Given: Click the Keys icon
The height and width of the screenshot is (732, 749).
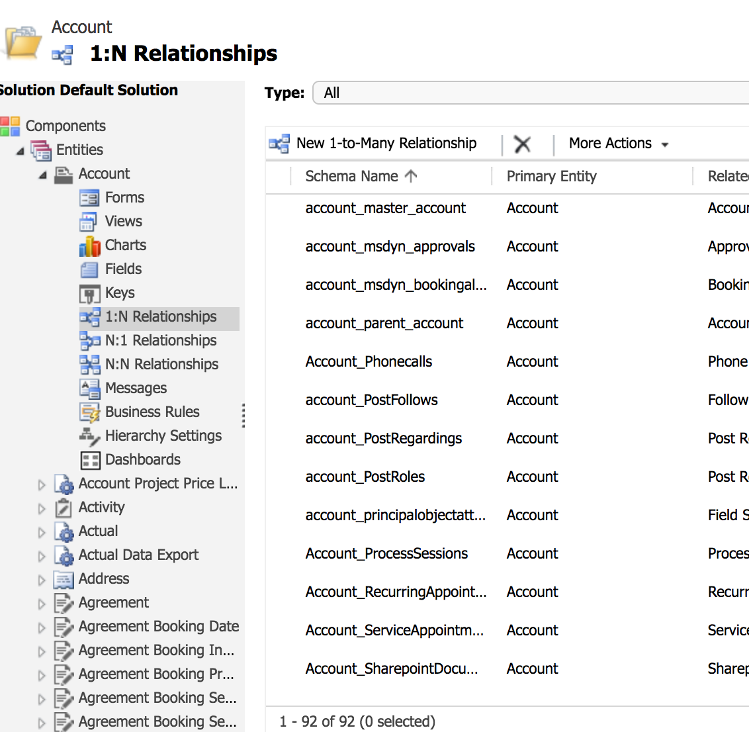Looking at the screenshot, I should click(x=89, y=294).
